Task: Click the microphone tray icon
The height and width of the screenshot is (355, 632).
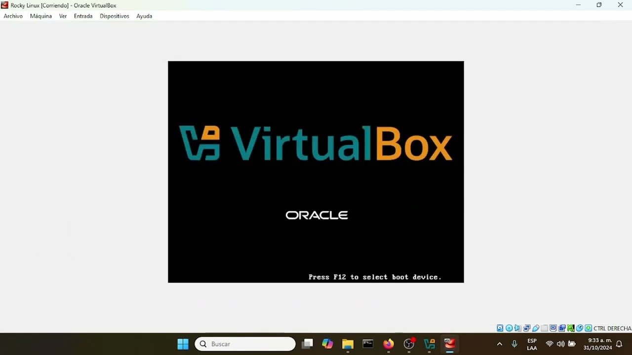Action: click(x=514, y=344)
